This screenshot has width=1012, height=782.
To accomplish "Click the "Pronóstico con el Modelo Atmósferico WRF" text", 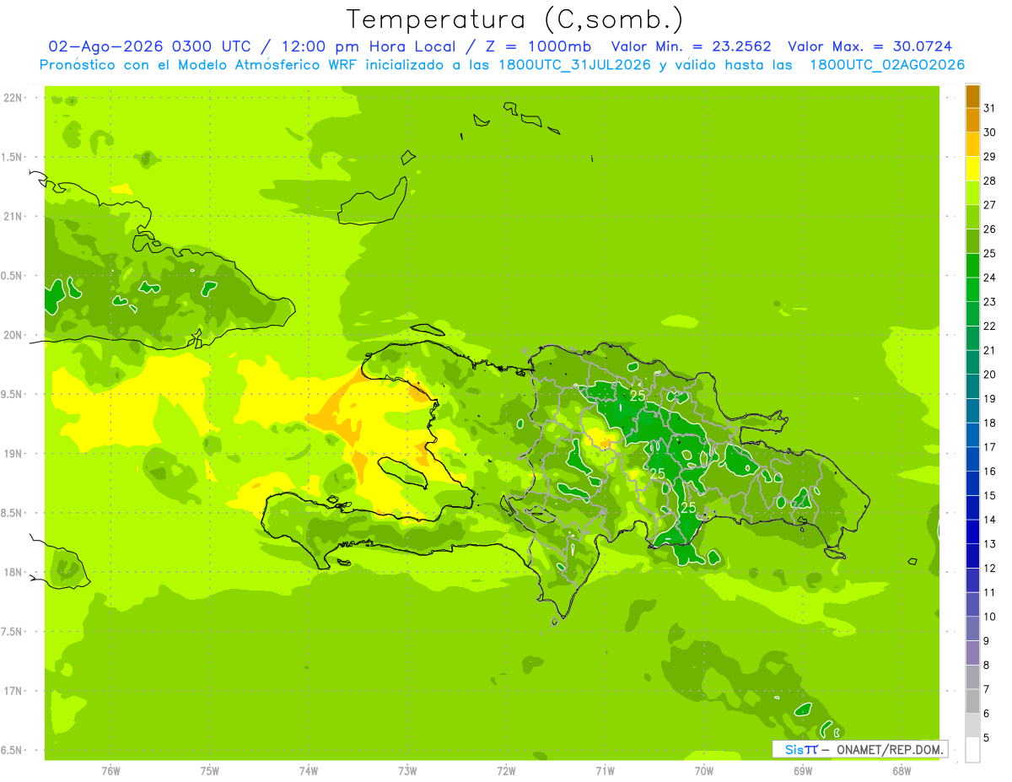I will (199, 65).
